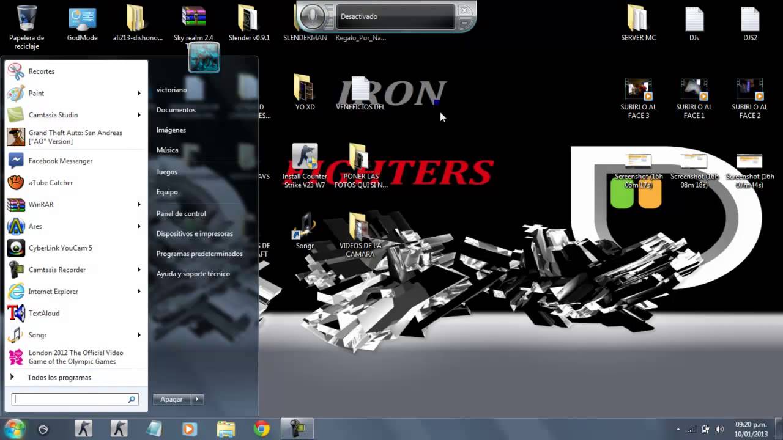Expand the Songr submenu arrow

139,335
